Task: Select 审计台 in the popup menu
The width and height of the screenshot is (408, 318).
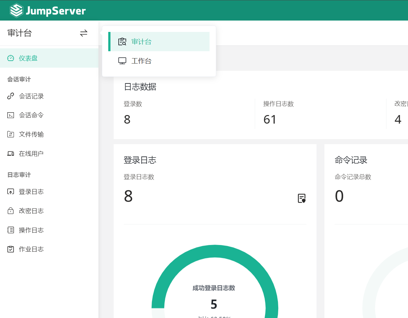Action: [141, 42]
